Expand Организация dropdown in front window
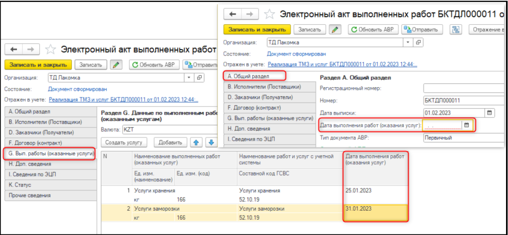The width and height of the screenshot is (508, 235). tap(408, 43)
